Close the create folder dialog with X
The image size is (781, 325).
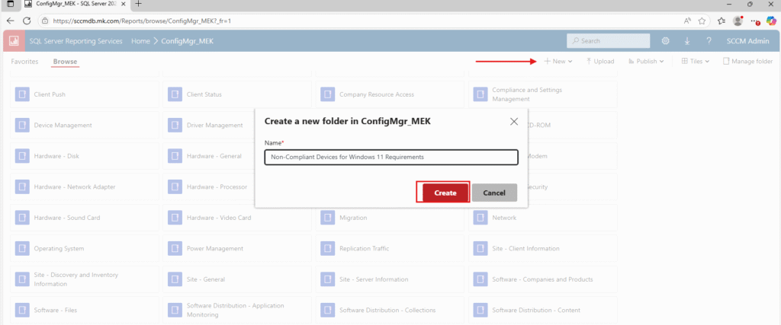click(x=514, y=121)
